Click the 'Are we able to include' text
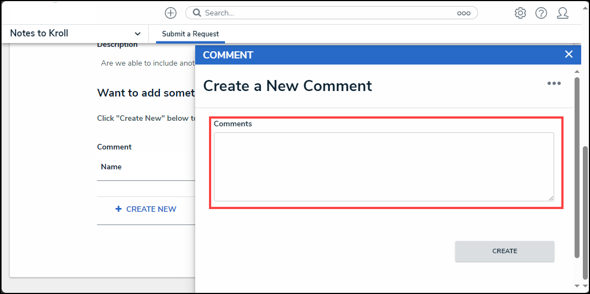590x294 pixels. pos(148,63)
